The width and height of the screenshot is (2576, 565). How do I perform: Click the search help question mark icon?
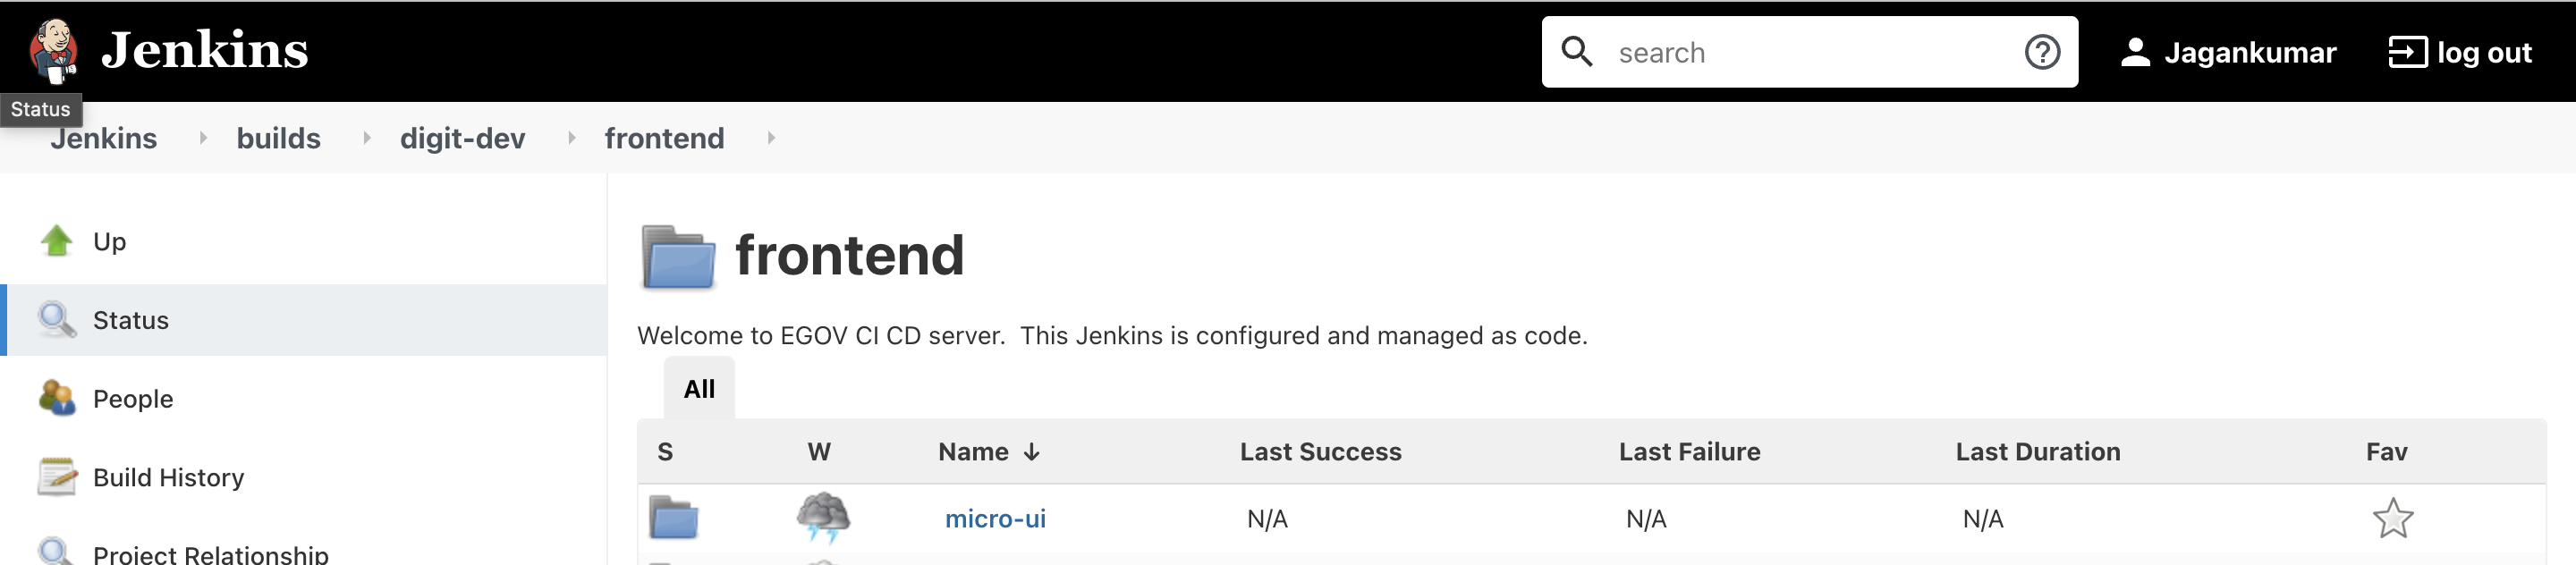tap(2041, 52)
